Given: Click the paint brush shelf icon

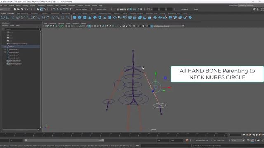Looking at the screenshot, I should pyautogui.click(x=185, y=17).
